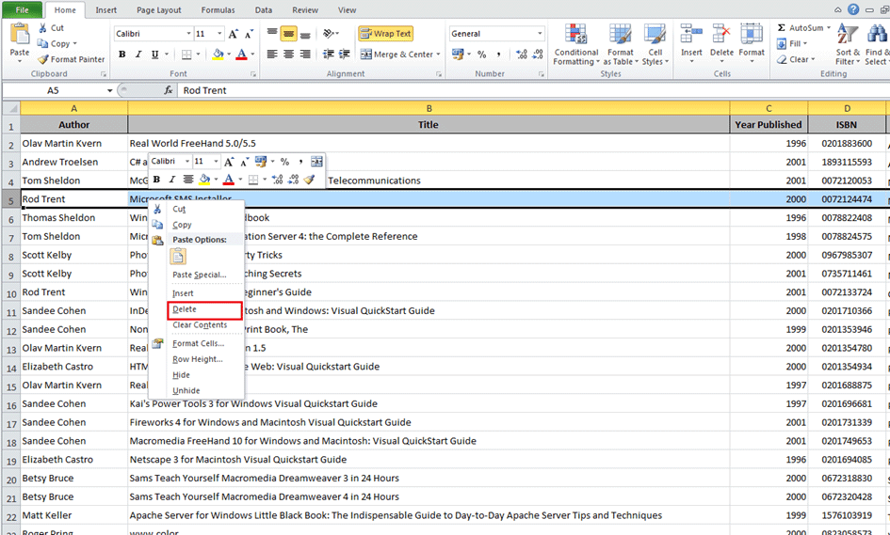Screen dimensions: 890x535
Task: Toggle Top Align in ribbon Alignment group
Action: 272,34
